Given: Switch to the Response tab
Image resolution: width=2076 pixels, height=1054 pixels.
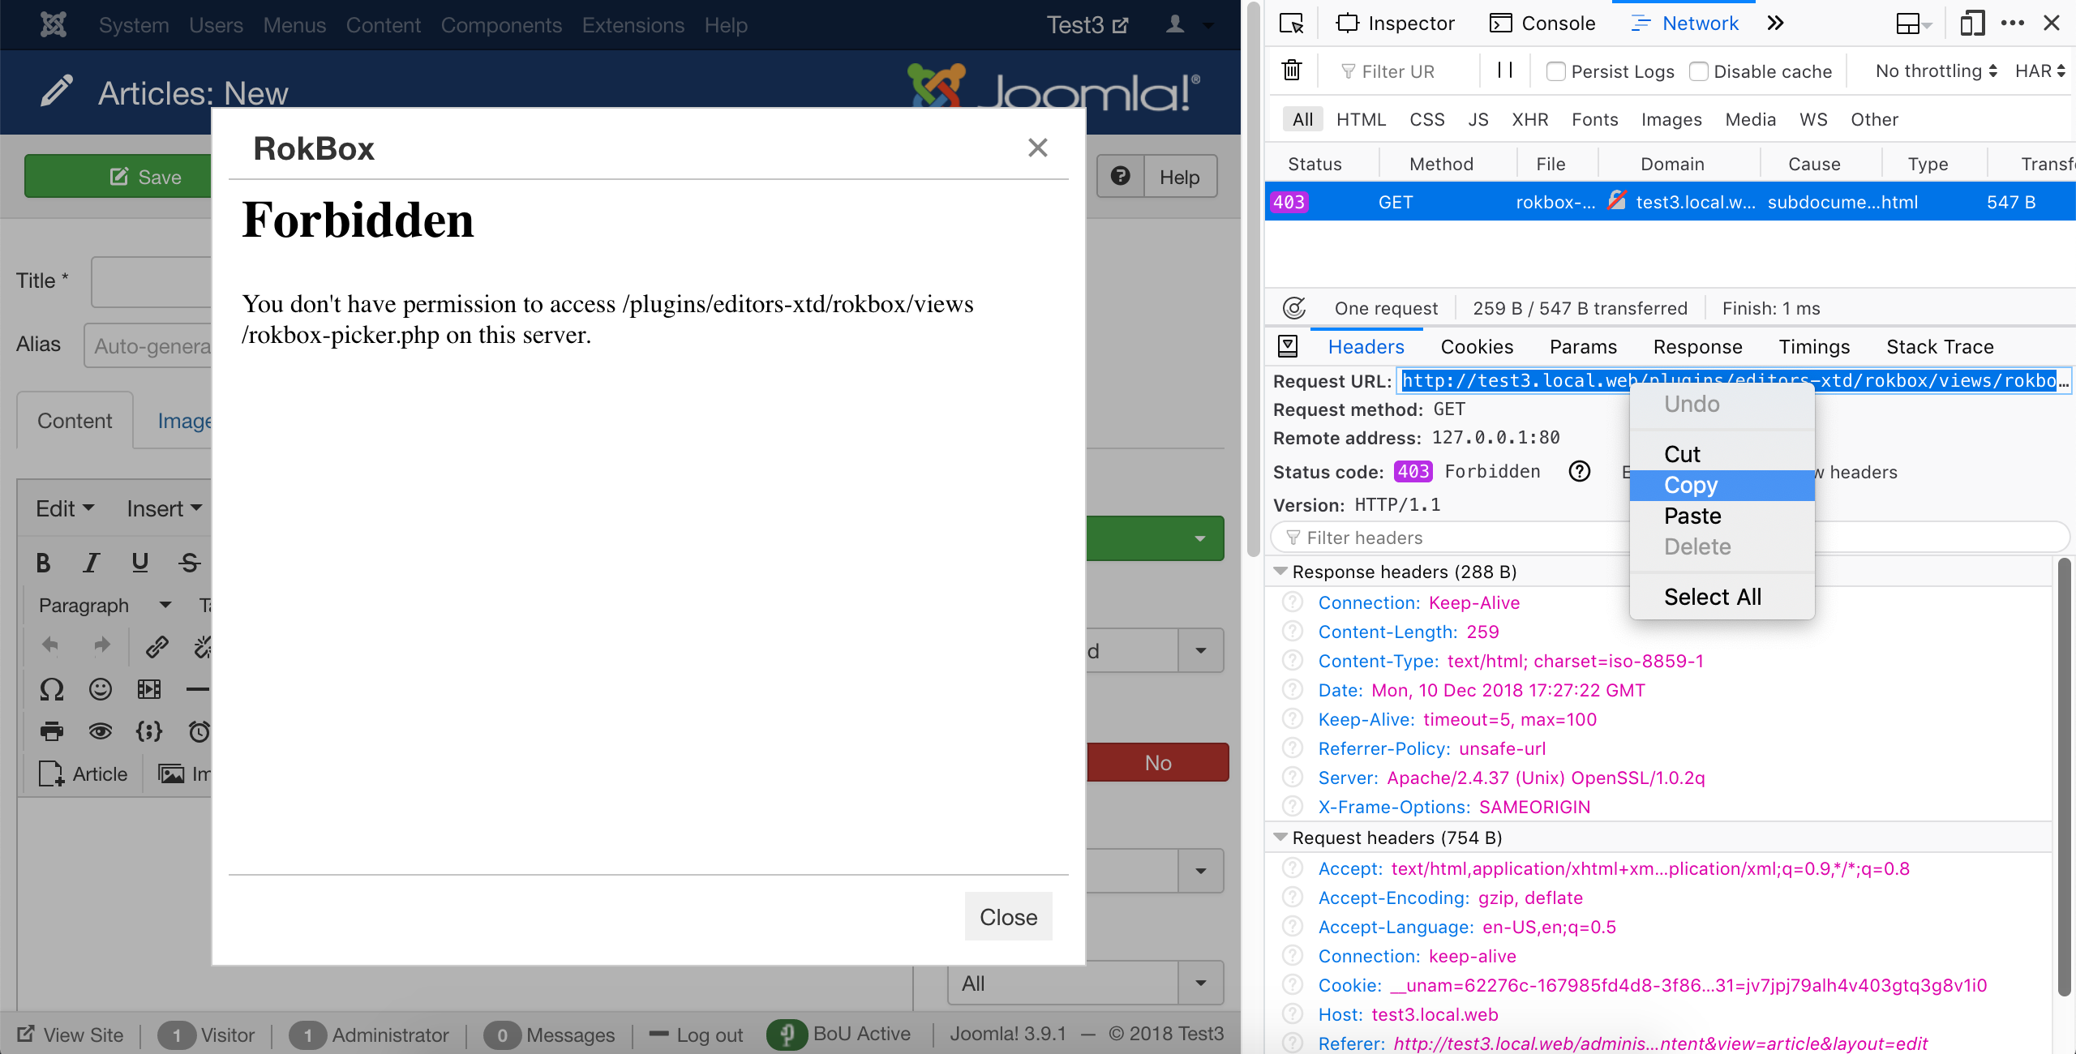Looking at the screenshot, I should pyautogui.click(x=1697, y=347).
